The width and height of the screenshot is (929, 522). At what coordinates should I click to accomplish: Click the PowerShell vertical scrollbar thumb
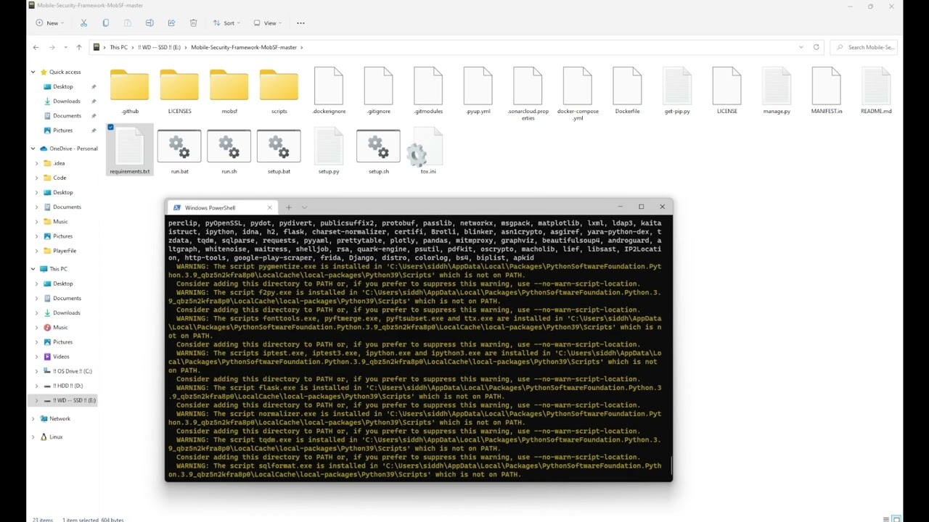click(671, 466)
